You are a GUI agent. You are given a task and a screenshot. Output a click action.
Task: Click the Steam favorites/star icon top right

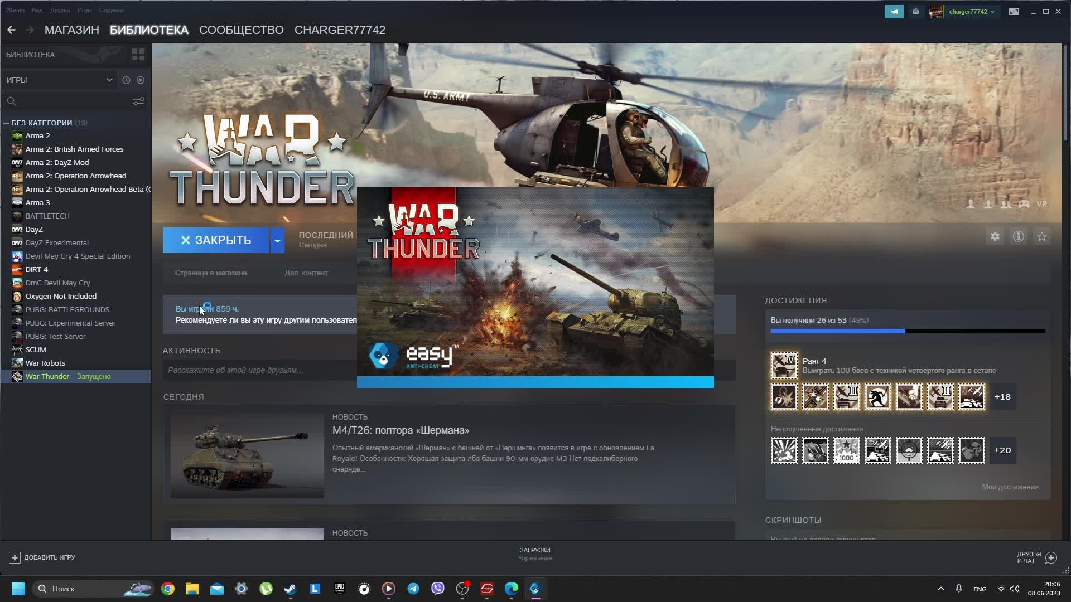pos(1043,236)
